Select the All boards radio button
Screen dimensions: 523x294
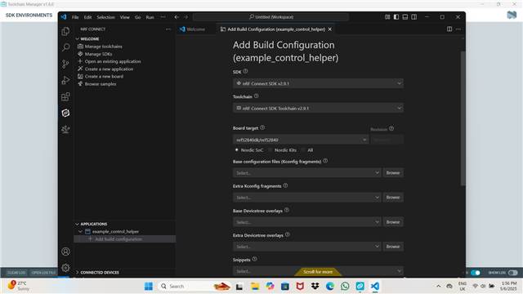303,150
